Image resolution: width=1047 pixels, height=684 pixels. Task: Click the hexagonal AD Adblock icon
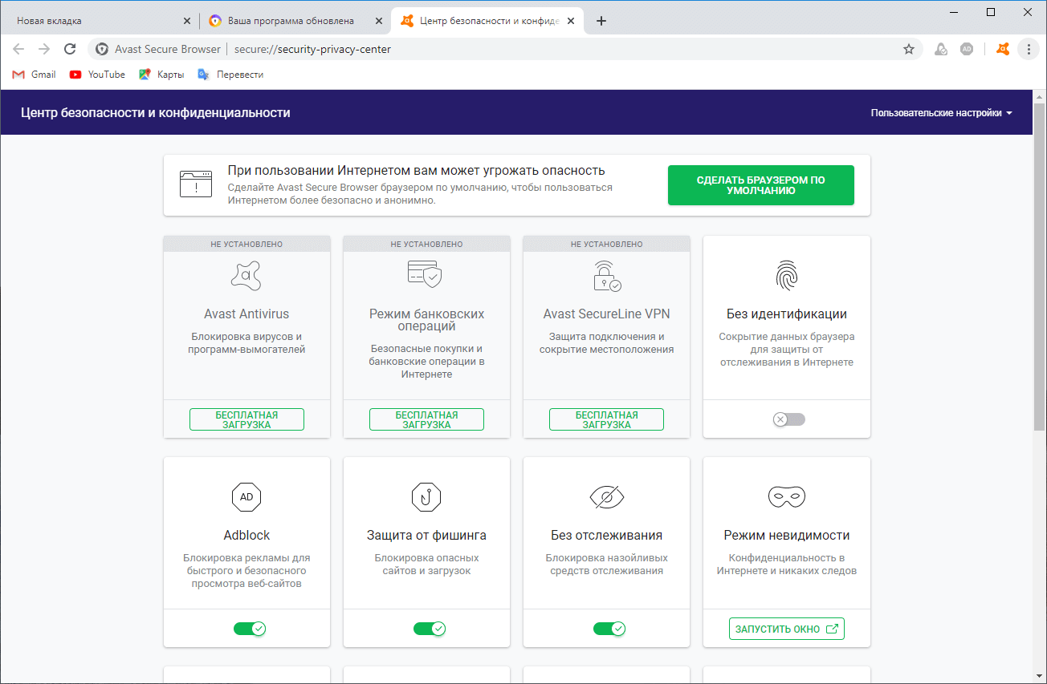(x=246, y=496)
